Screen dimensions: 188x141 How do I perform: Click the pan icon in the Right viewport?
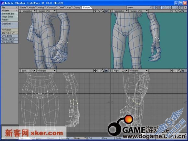(x=172, y=71)
